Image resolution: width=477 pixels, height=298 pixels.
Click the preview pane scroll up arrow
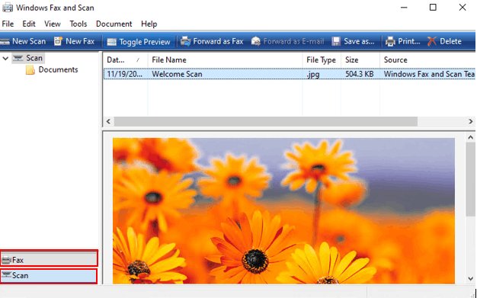tap(471, 138)
